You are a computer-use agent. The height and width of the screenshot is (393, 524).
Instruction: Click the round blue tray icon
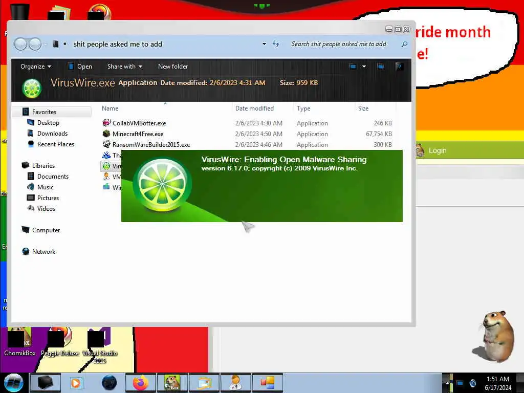click(x=473, y=383)
